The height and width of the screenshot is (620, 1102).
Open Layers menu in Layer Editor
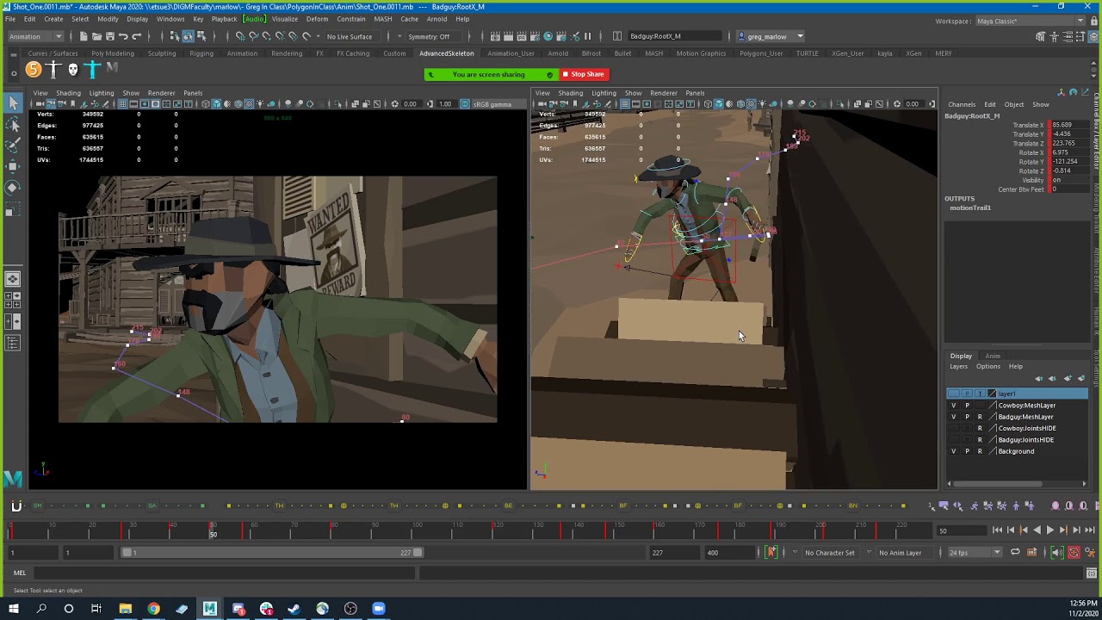(x=958, y=367)
